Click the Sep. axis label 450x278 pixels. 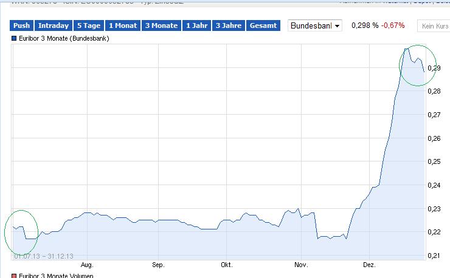pos(158,265)
